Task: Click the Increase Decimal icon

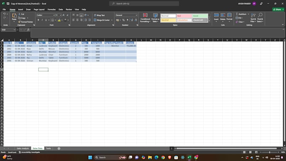Action: 132,20
